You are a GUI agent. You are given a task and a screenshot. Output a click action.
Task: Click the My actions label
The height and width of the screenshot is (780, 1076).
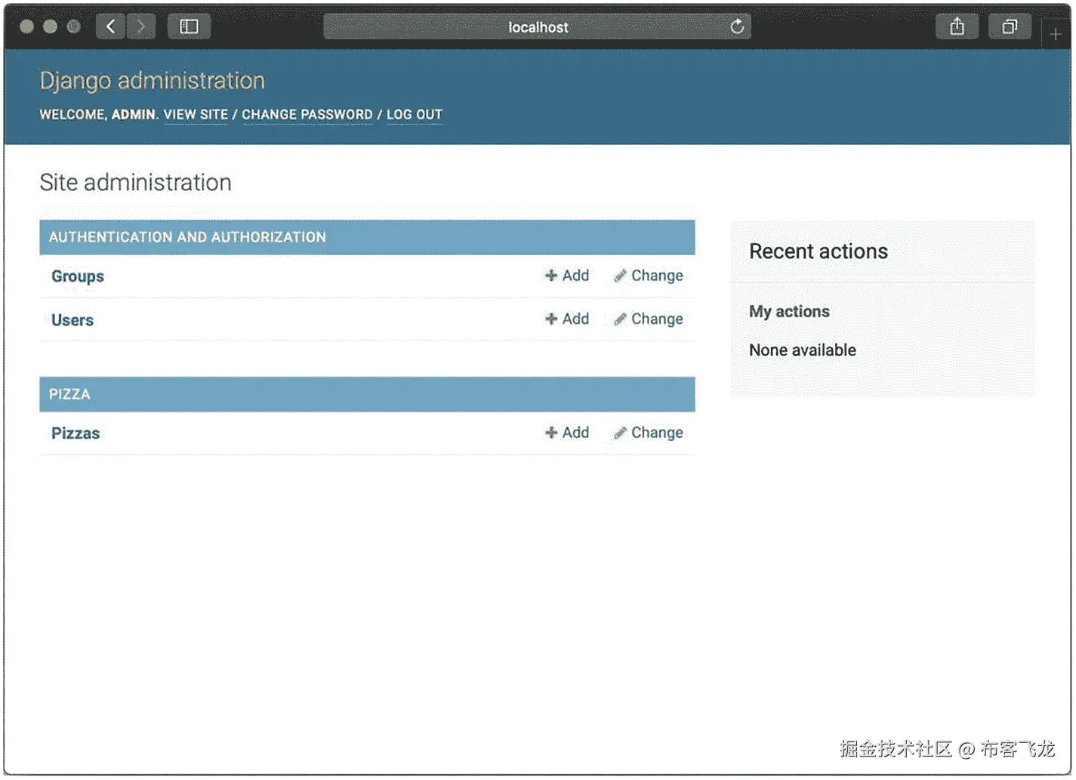click(x=789, y=312)
